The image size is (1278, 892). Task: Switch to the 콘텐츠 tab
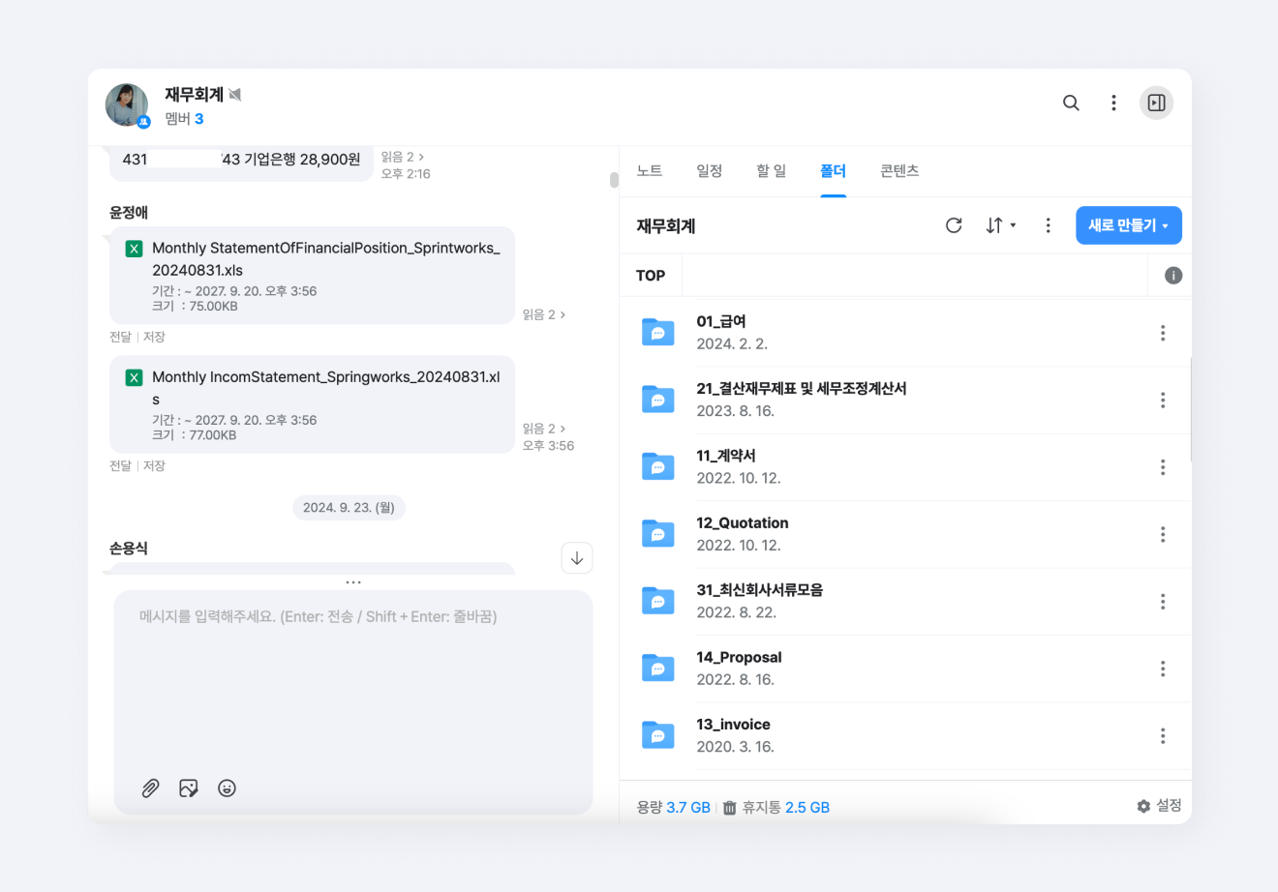[x=898, y=170]
